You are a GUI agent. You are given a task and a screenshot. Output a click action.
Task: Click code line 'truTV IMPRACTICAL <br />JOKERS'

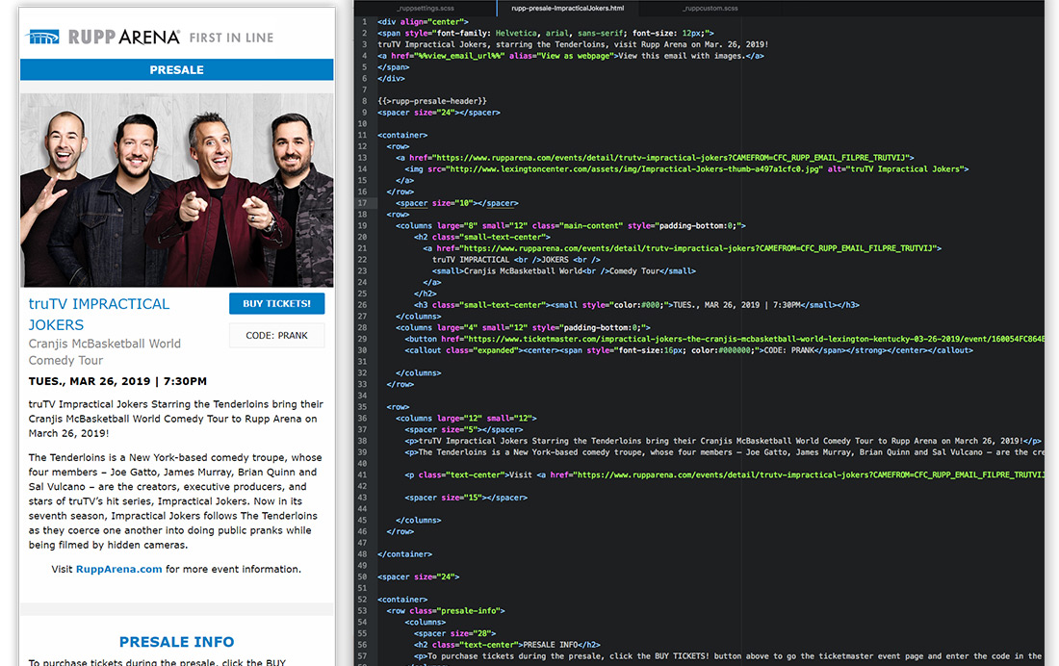pos(516,260)
